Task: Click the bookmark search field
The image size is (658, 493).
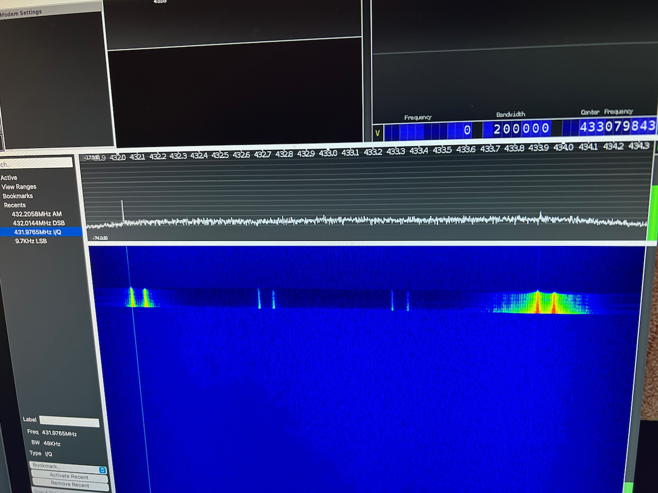Action: [x=36, y=163]
